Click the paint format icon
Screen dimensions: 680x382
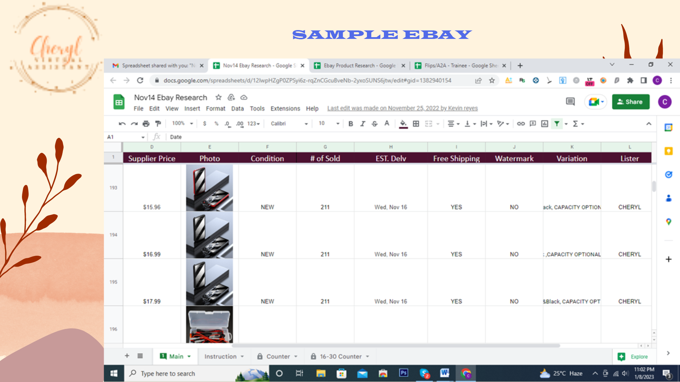(x=158, y=123)
